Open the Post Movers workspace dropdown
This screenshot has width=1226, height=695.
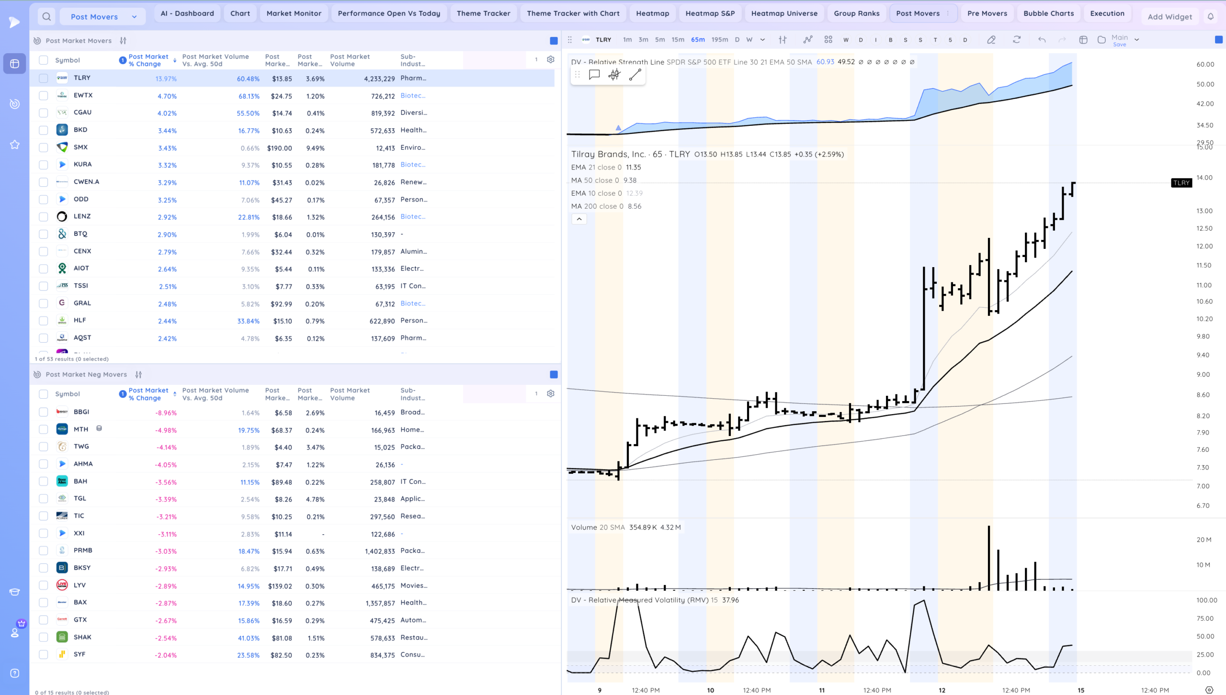tap(102, 17)
